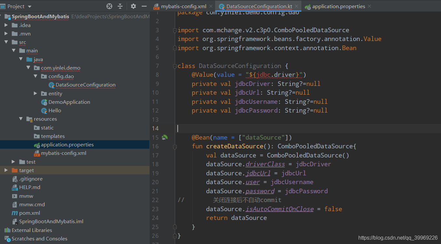Click the Spring Boot icon beside DemoApplication
Screen dimensions: 441x244
point(44,102)
